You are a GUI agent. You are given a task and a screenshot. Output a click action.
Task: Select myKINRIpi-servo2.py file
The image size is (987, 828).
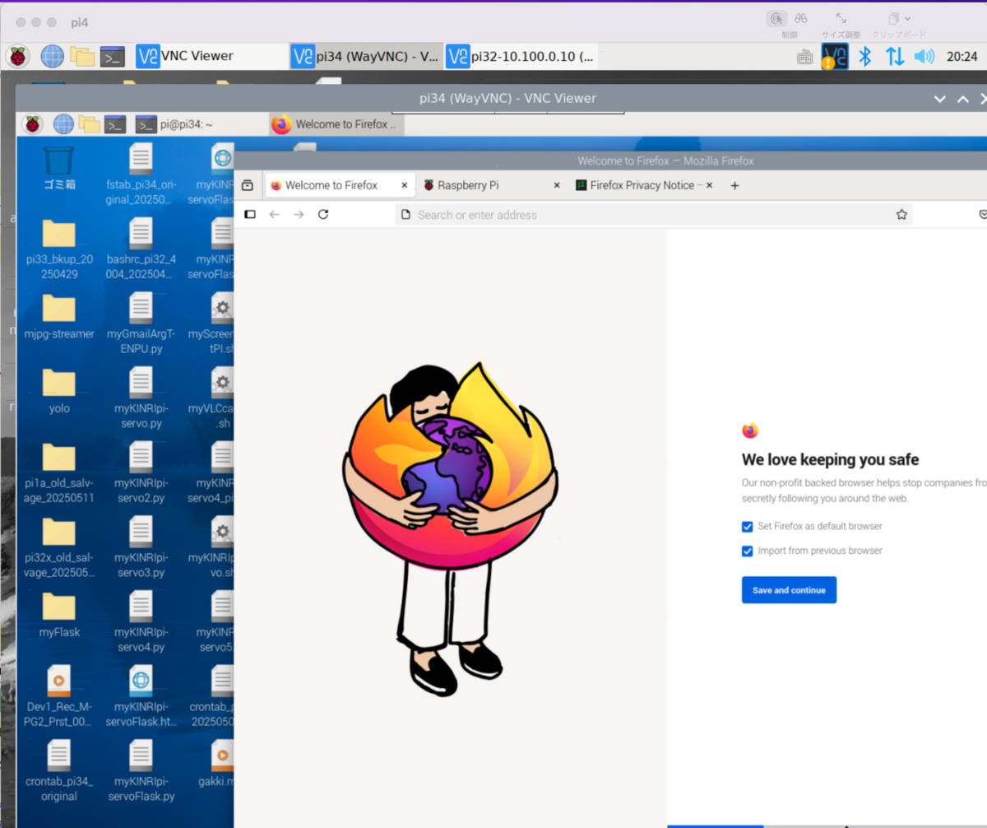coord(141,473)
